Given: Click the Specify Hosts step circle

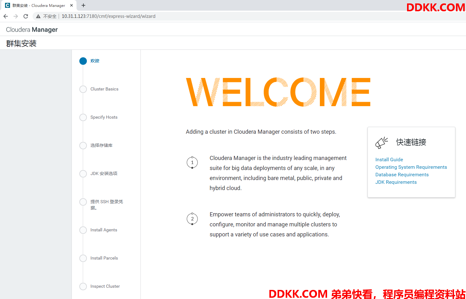Looking at the screenshot, I should tap(83, 117).
